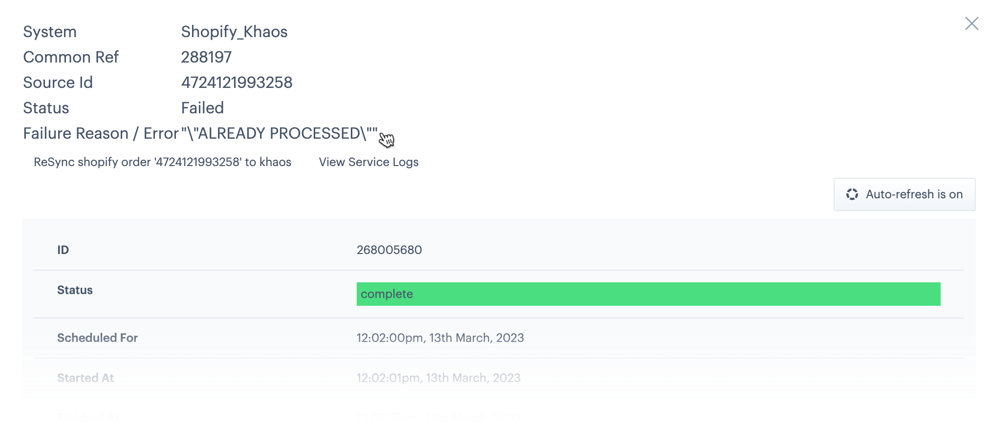Click the Scheduled For row label
Image resolution: width=989 pixels, height=423 pixels.
tap(97, 338)
